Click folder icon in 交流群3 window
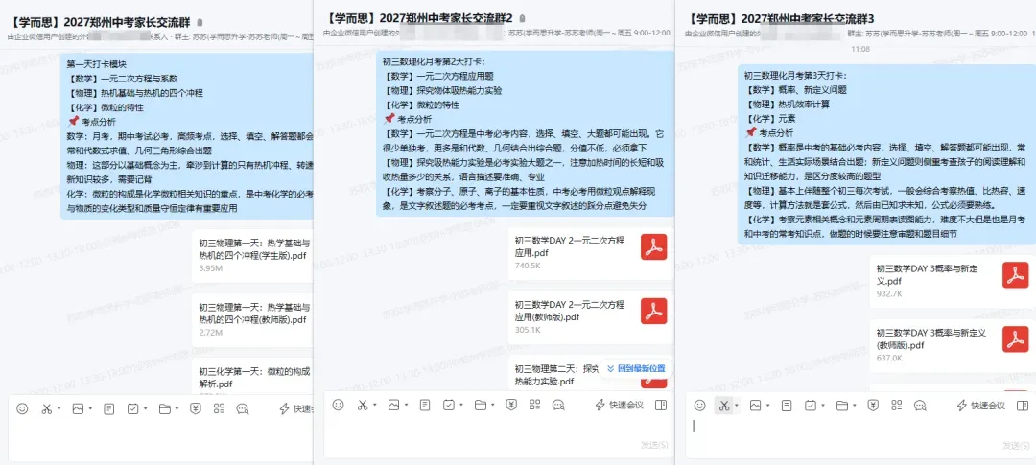Image resolution: width=1036 pixels, height=465 pixels. point(842,406)
